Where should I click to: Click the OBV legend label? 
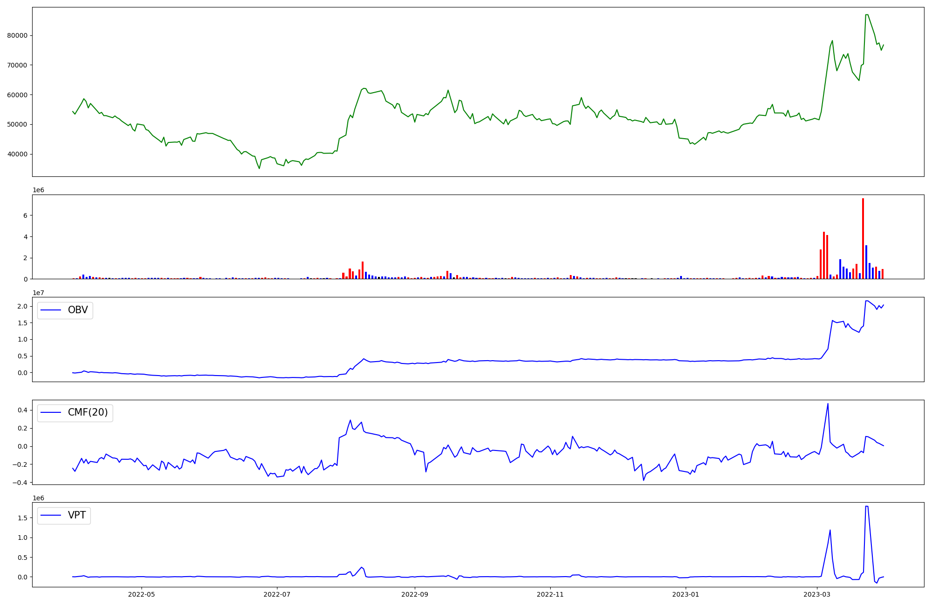point(78,310)
